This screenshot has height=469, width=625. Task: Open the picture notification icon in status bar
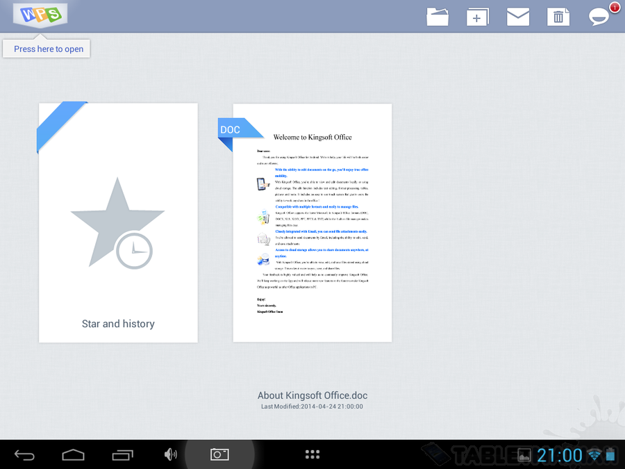click(524, 455)
